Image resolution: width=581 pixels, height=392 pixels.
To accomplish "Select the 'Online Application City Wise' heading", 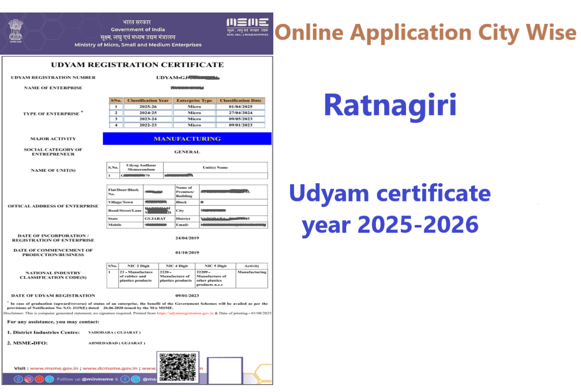I will pyautogui.click(x=425, y=32).
